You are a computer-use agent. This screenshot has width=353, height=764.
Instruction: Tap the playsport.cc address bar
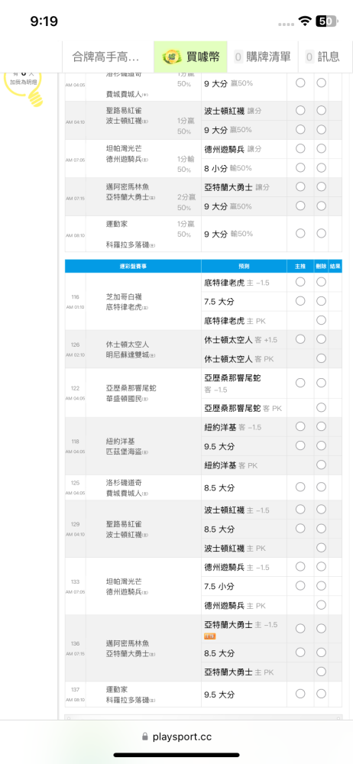[176, 737]
